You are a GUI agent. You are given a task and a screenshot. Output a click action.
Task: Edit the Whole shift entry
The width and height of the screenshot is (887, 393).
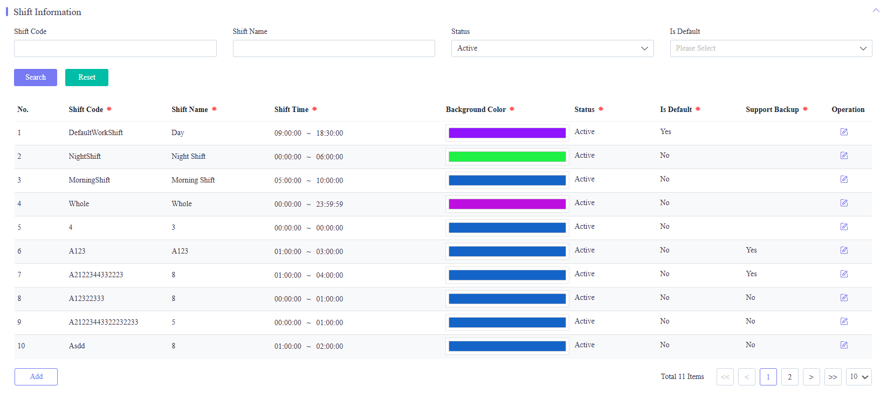pyautogui.click(x=844, y=203)
